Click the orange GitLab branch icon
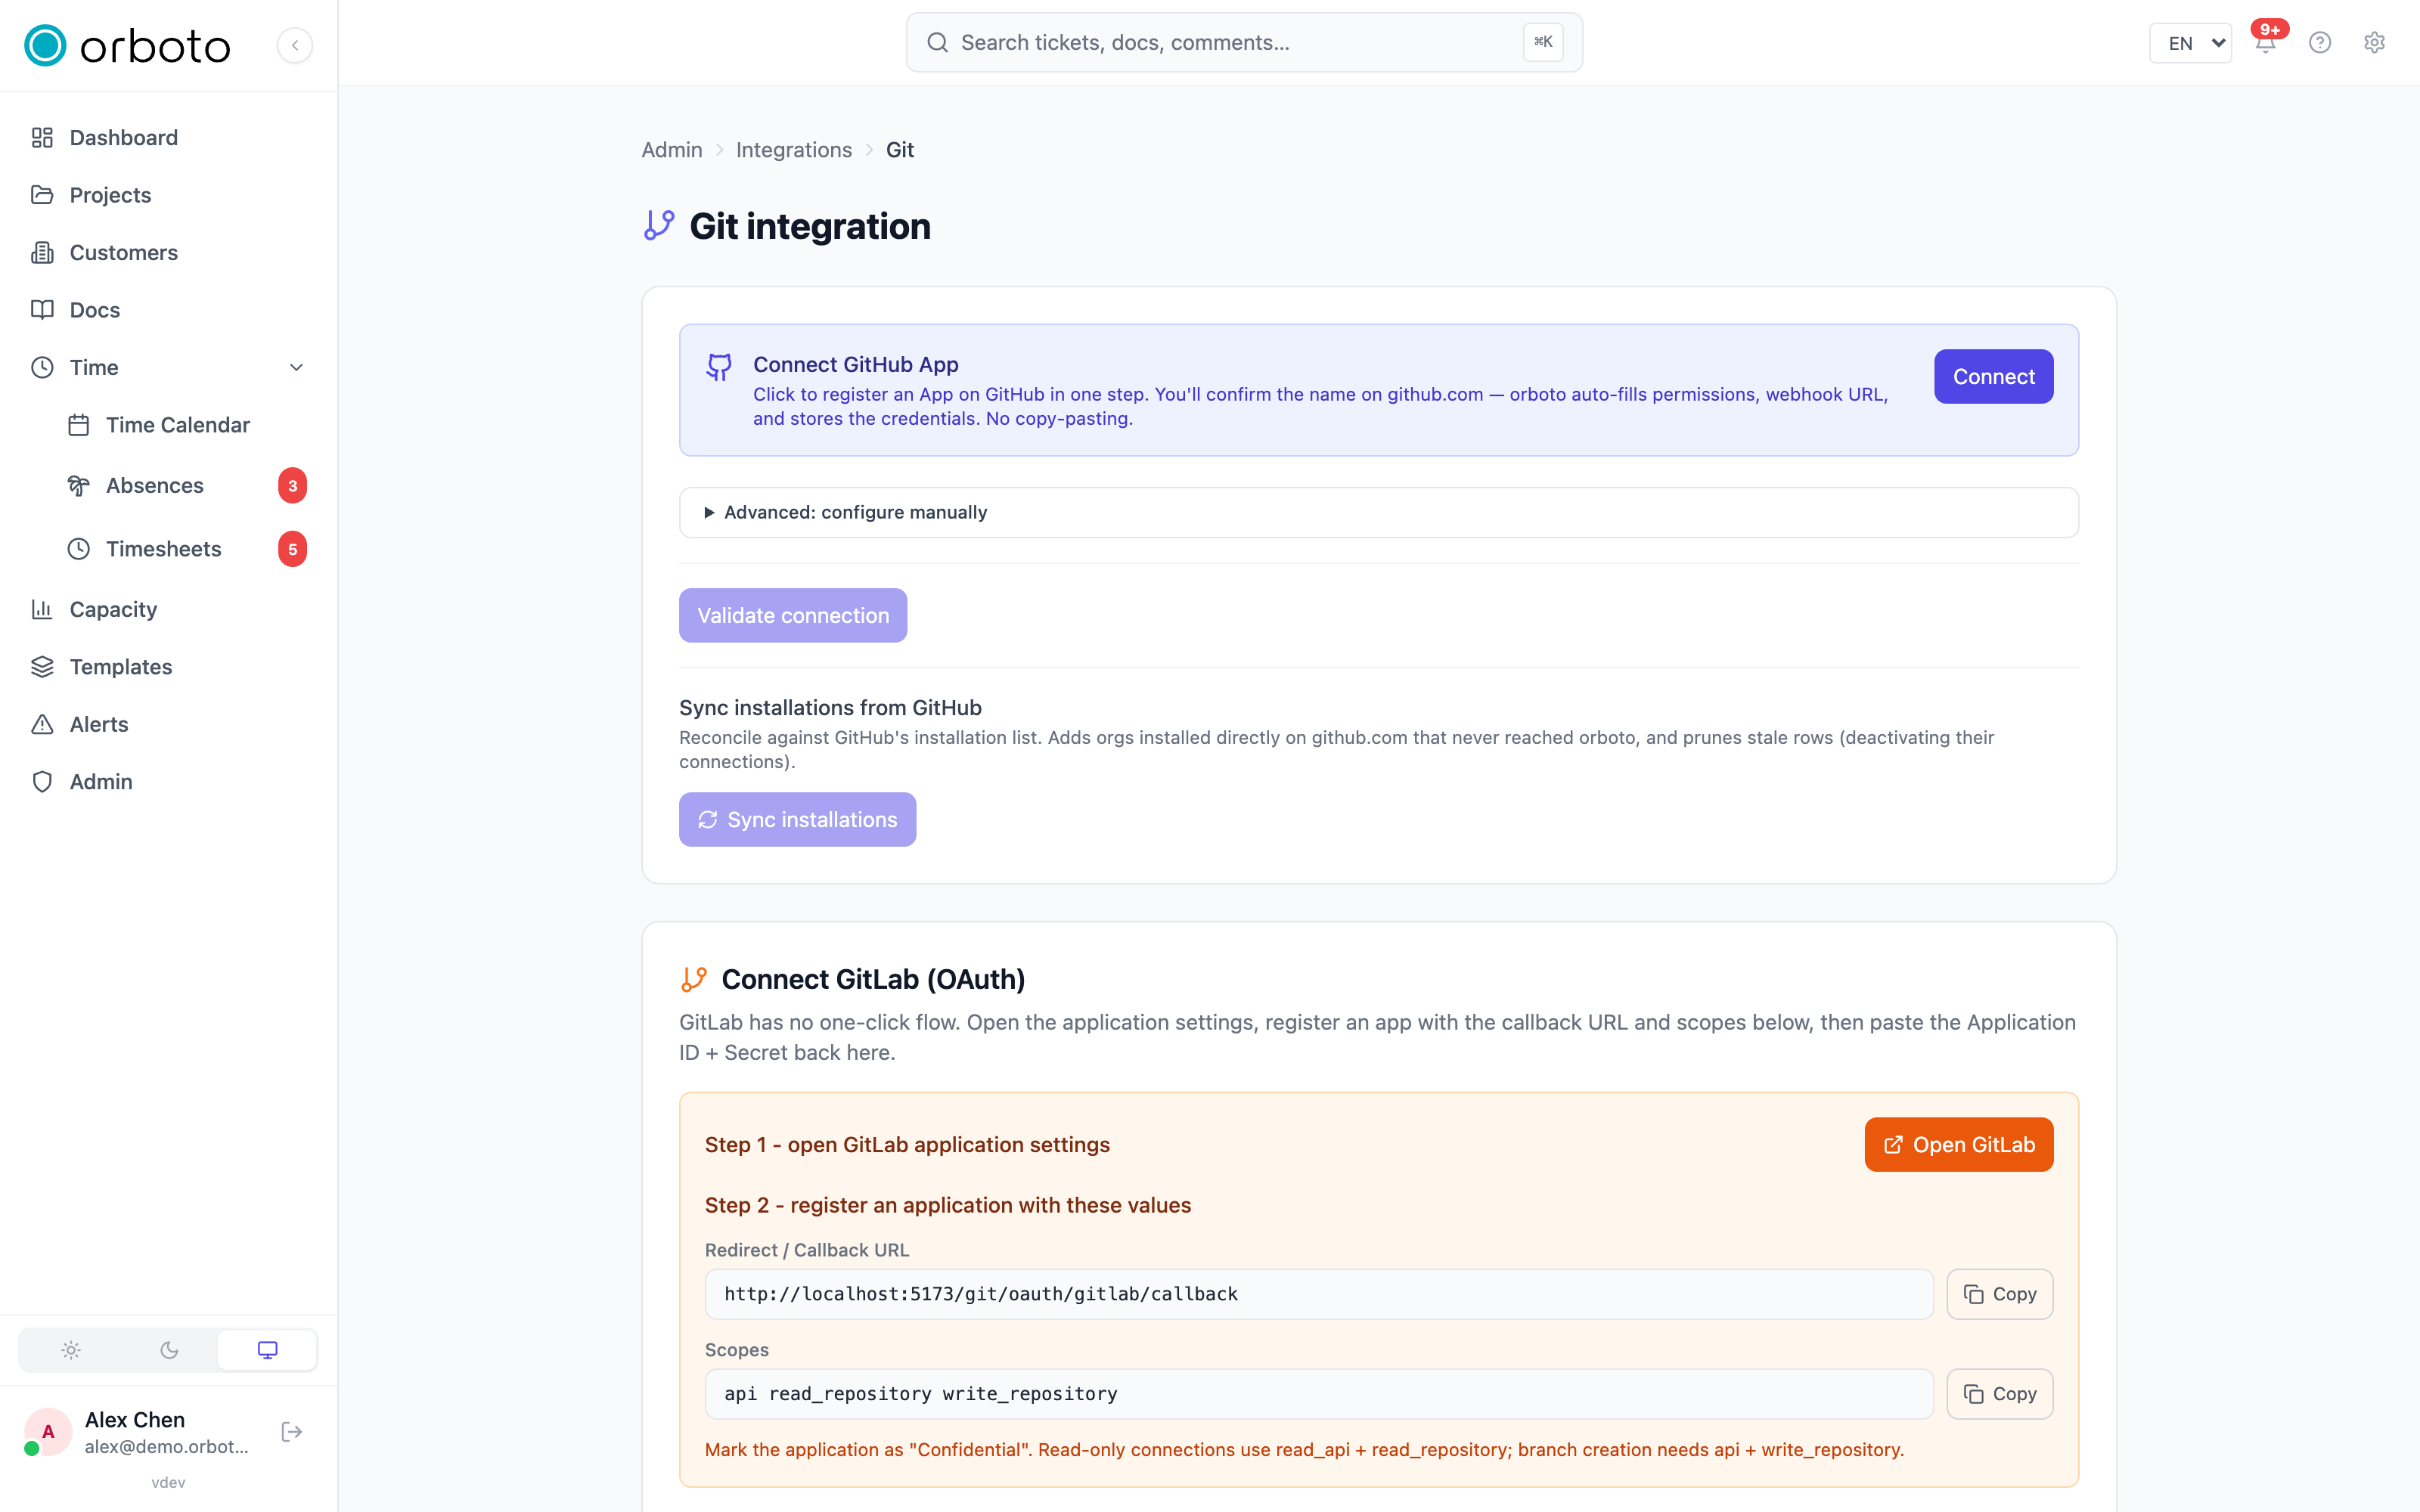2420x1512 pixels. [x=694, y=979]
